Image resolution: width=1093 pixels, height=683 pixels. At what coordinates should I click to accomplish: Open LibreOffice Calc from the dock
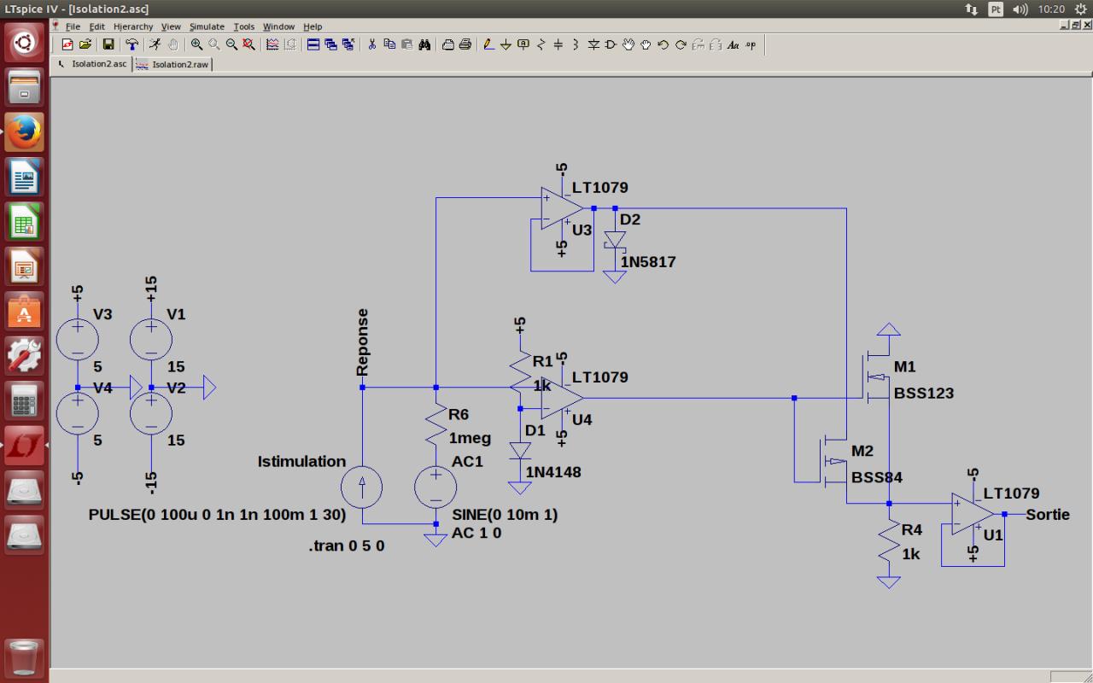pyautogui.click(x=24, y=224)
